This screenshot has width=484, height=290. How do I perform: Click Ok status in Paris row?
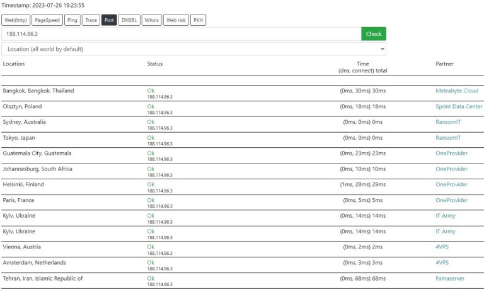click(151, 200)
